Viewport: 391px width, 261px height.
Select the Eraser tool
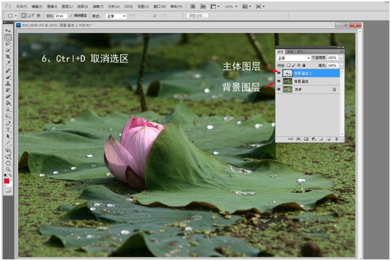tap(8, 96)
